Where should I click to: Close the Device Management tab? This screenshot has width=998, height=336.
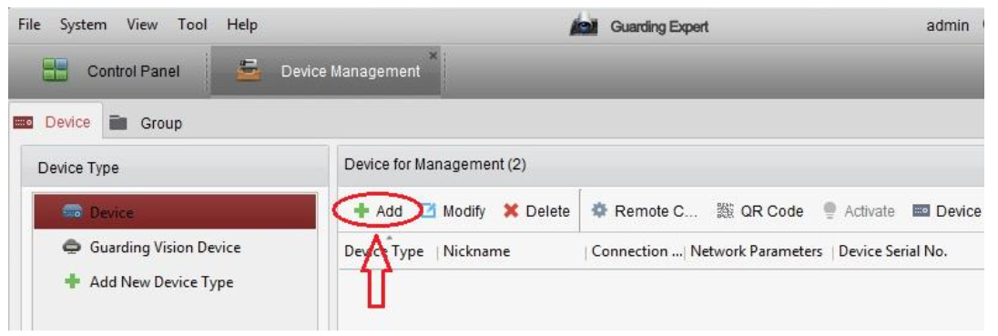(433, 56)
